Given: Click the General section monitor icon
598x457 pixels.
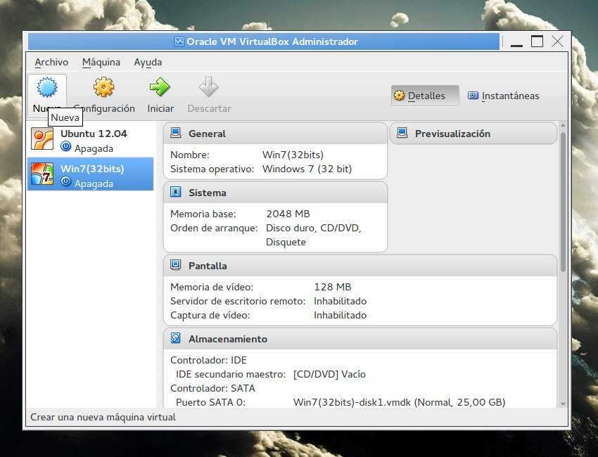Looking at the screenshot, I should click(x=175, y=133).
